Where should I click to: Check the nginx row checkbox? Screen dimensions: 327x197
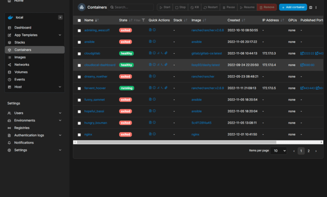pos(79,135)
